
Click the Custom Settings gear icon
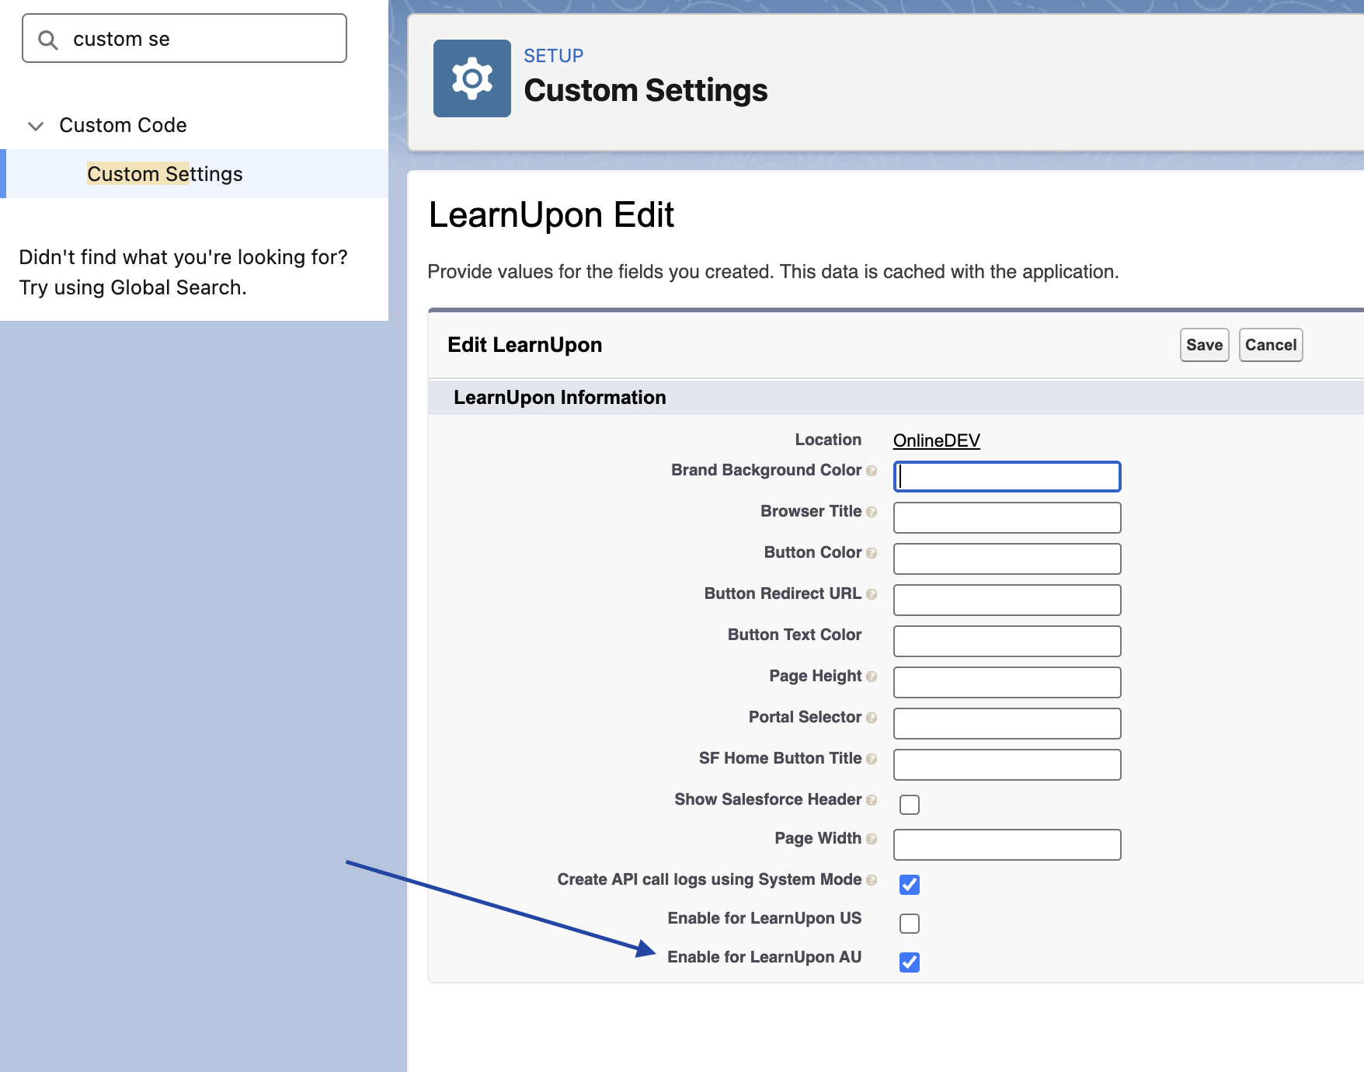(471, 78)
